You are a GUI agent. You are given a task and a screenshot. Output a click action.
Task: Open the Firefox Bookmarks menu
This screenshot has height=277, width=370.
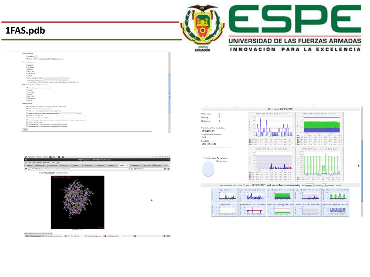click(47, 163)
